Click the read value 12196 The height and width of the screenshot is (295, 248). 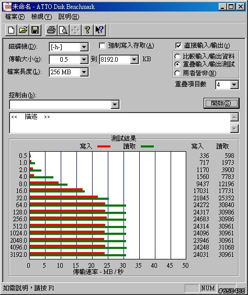(x=227, y=184)
